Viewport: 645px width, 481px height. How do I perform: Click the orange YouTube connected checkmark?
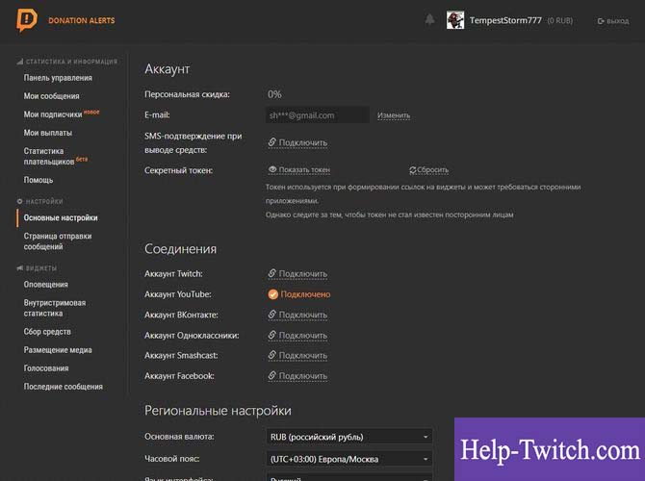(x=273, y=294)
